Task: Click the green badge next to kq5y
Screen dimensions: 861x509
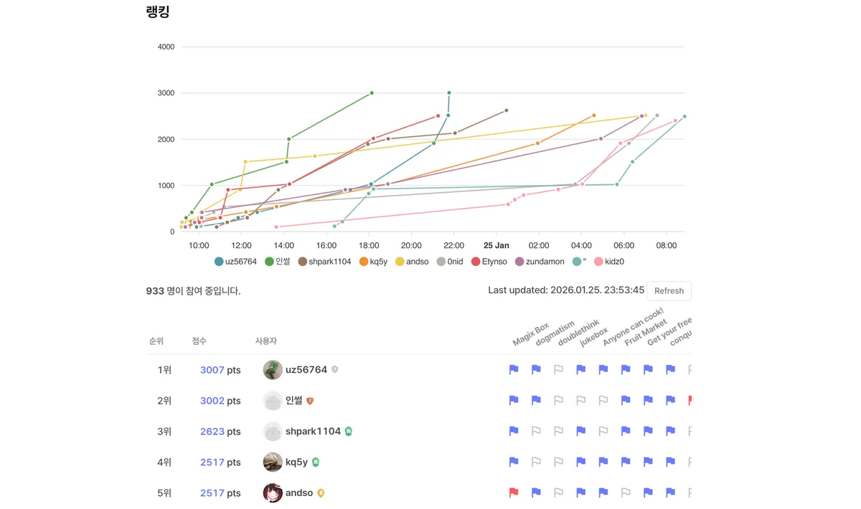Action: [x=315, y=462]
